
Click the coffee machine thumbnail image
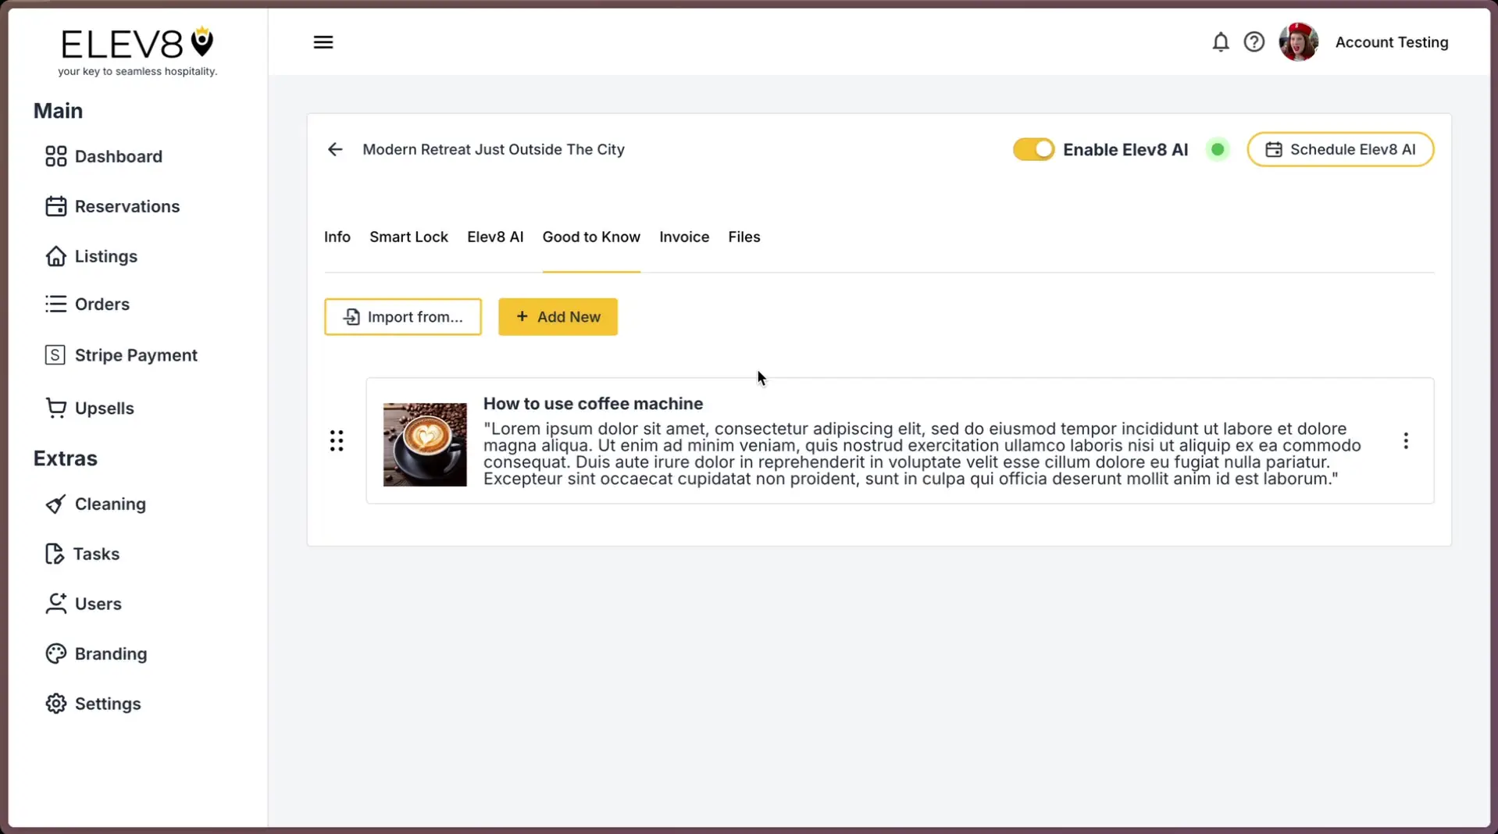pos(424,444)
